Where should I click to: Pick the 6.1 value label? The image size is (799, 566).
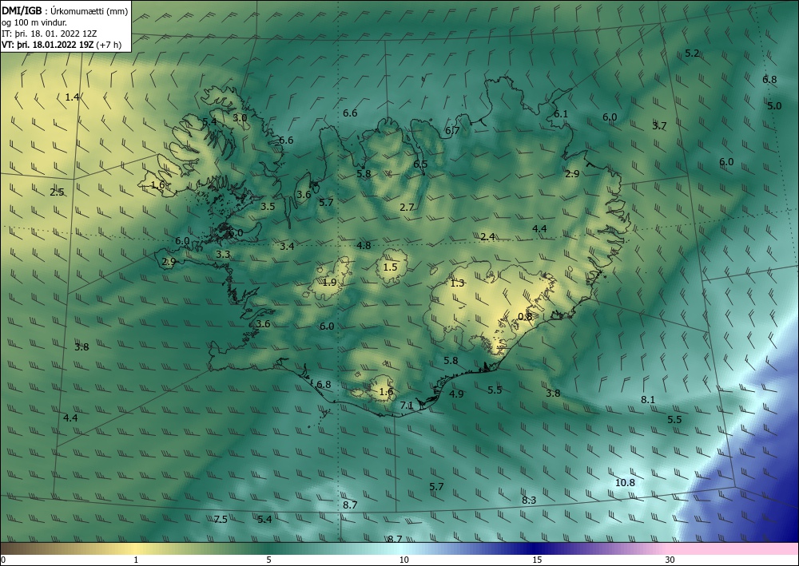[x=561, y=114]
